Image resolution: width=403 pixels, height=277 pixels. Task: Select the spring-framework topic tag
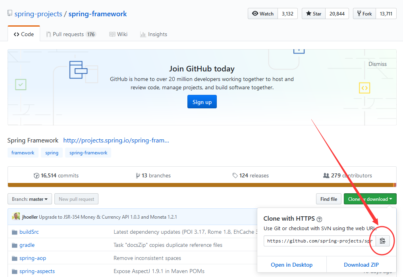(x=88, y=153)
